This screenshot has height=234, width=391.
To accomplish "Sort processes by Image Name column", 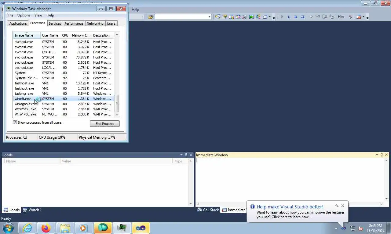I will click(x=27, y=35).
